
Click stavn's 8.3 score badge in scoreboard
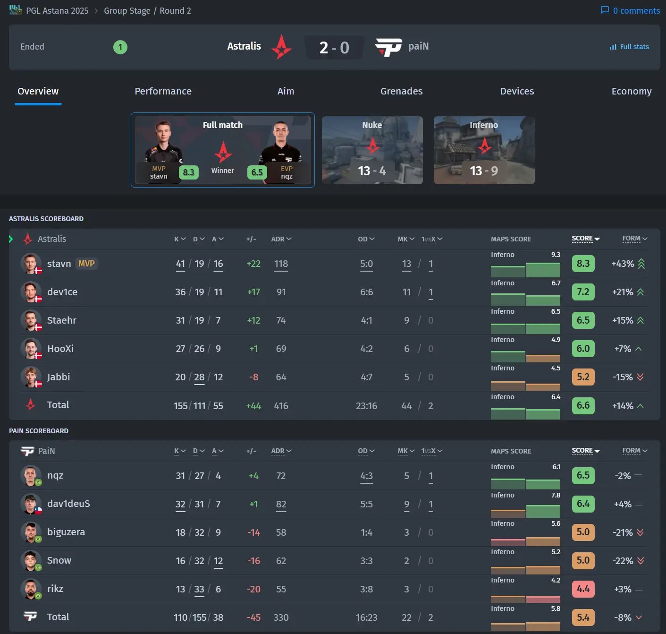tap(583, 264)
